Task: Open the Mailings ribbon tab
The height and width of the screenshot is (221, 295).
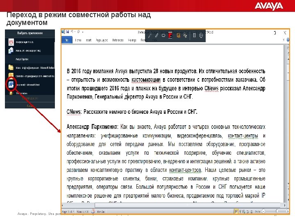Action: [132, 40]
